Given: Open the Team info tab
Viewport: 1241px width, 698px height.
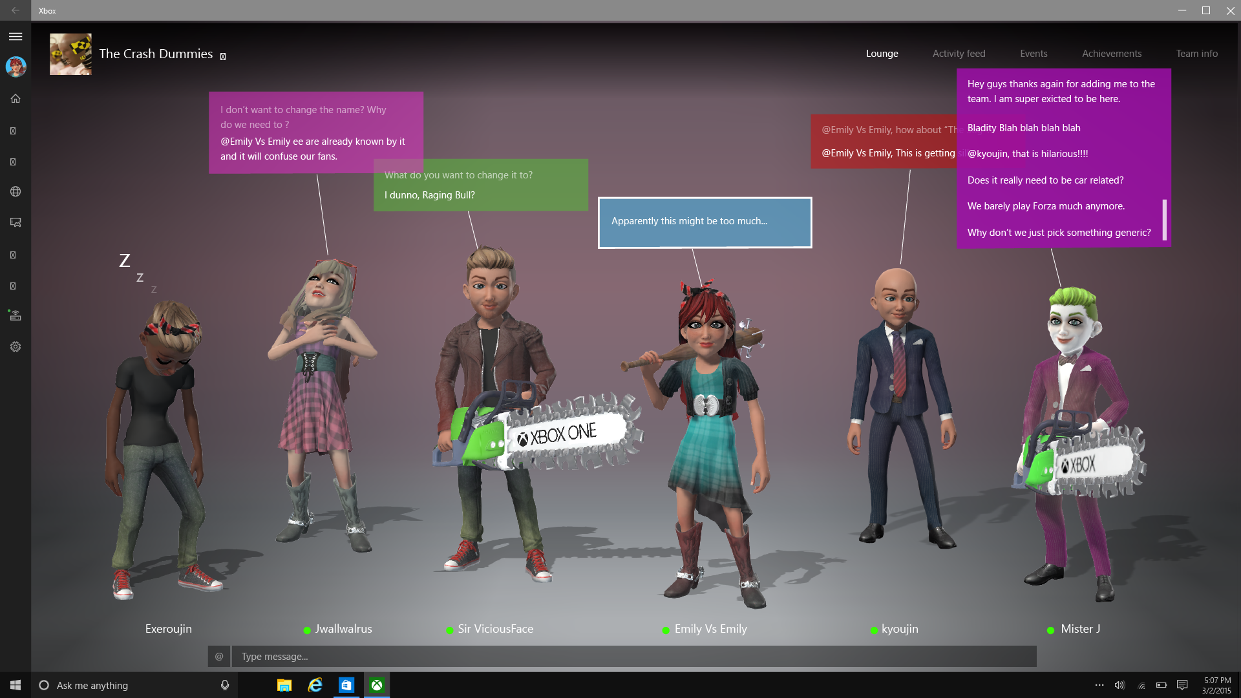Looking at the screenshot, I should 1196,54.
